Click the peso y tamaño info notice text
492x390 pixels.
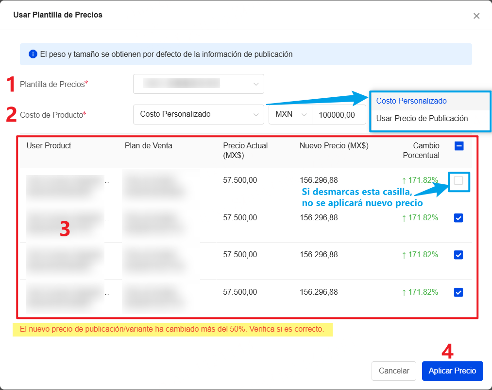click(166, 54)
